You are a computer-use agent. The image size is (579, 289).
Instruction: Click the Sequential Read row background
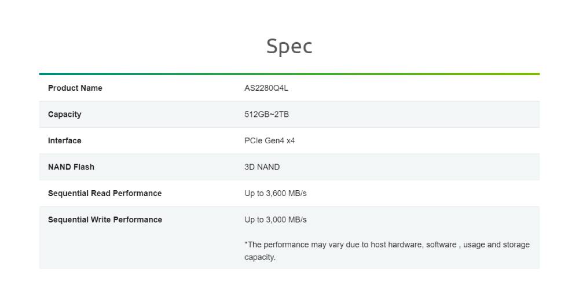[x=289, y=194]
